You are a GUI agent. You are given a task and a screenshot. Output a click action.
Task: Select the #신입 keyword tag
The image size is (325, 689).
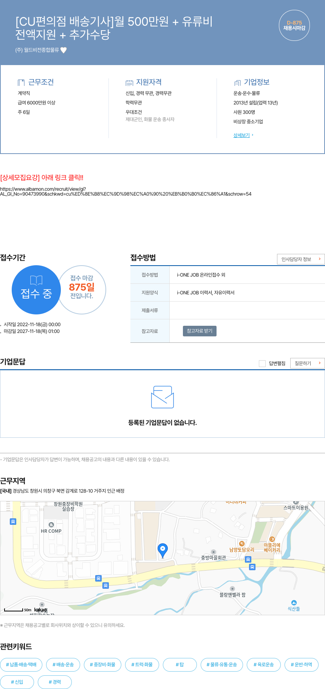17,682
